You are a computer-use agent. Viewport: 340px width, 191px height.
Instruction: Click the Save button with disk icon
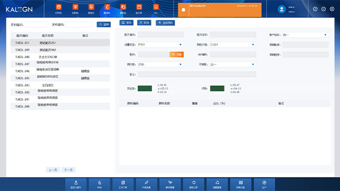pyautogui.click(x=126, y=23)
